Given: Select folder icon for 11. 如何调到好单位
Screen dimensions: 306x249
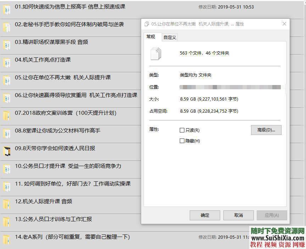Looking at the screenshot, I should coord(6,187).
